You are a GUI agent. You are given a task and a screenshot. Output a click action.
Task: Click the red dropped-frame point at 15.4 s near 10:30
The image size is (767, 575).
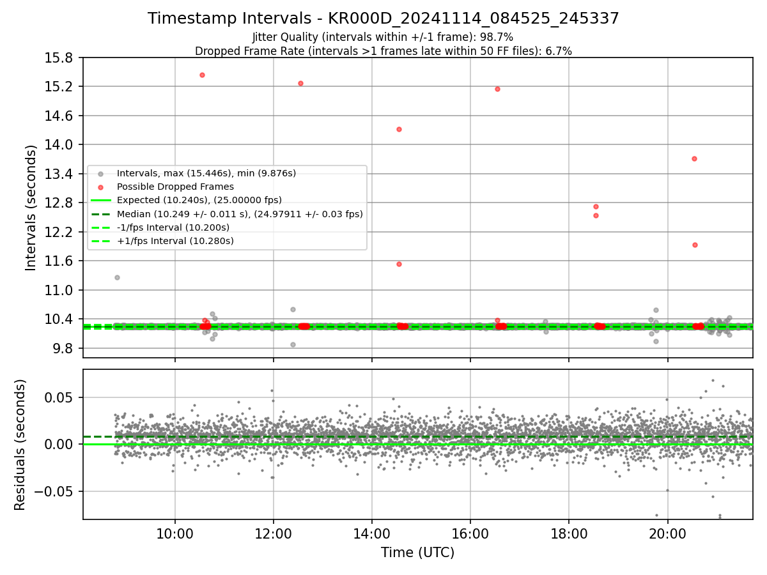(x=202, y=75)
